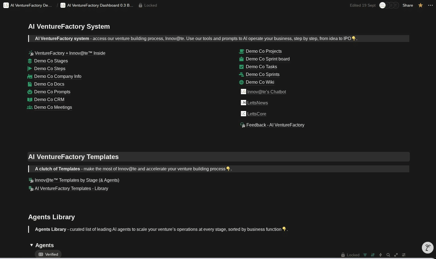Click the Locked label on the database toolbar

coord(350,255)
